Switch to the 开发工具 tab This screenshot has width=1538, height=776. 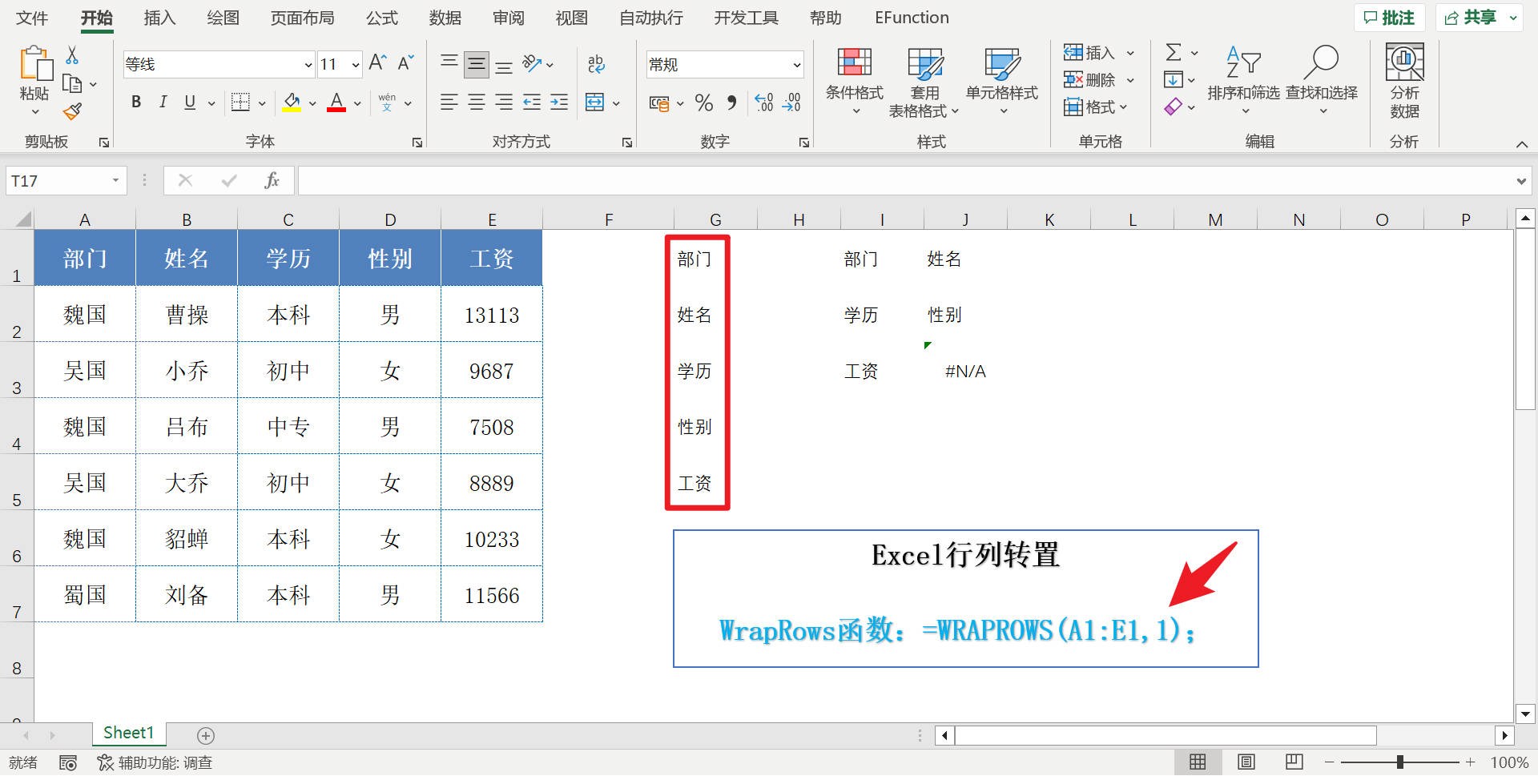point(746,18)
